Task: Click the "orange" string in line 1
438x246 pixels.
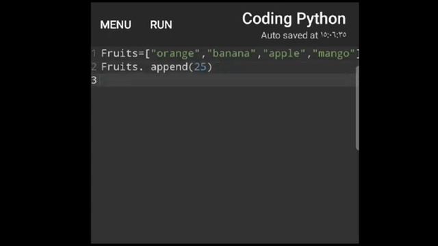Action: click(x=175, y=53)
